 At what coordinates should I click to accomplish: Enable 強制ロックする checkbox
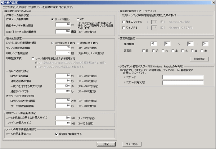pos(124,22)
